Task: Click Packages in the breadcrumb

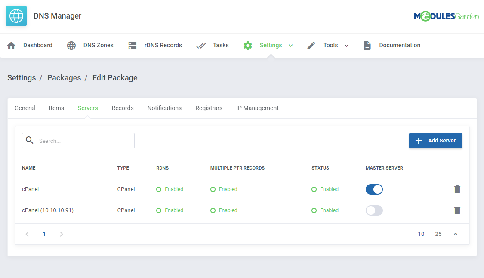Action: click(x=64, y=78)
